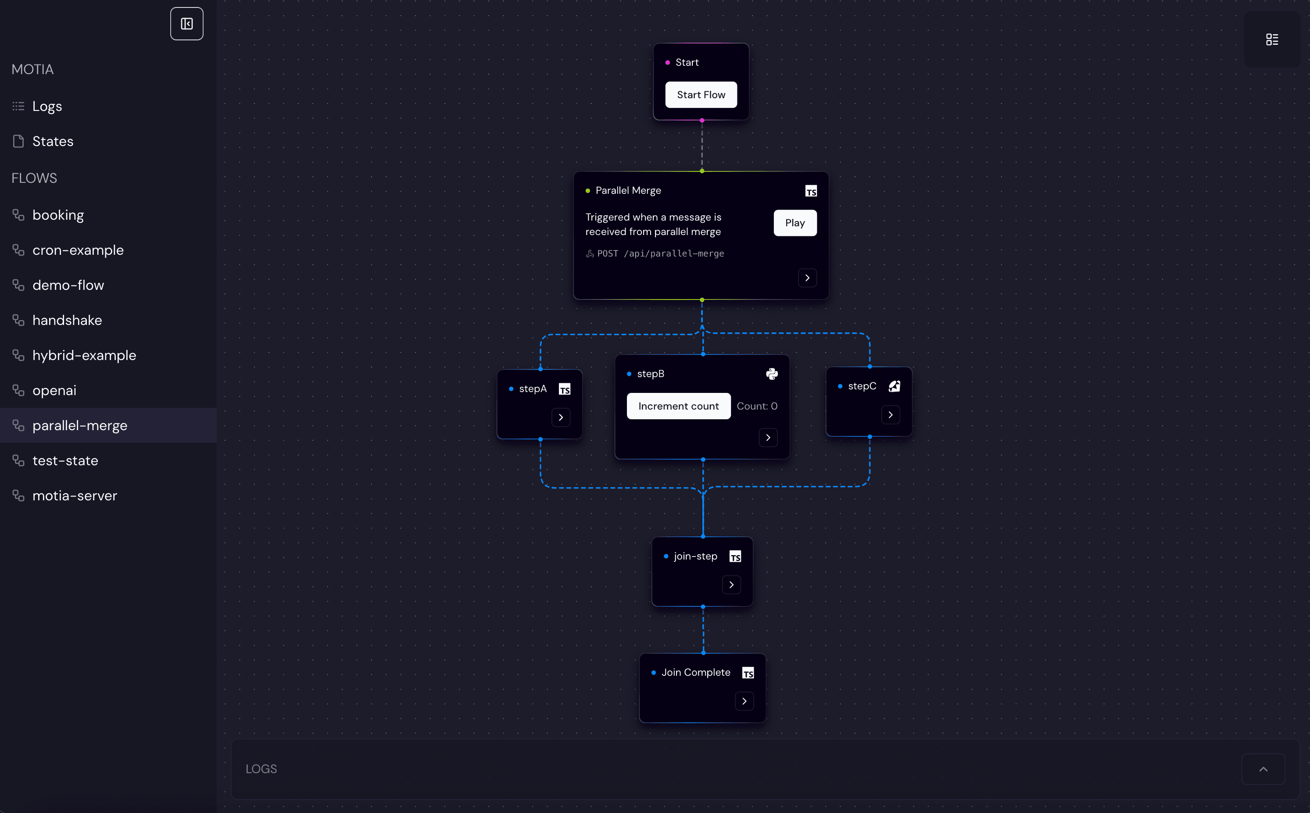Click the Ruby icon on stepC node
Screen dimensions: 1310x813
(x=894, y=387)
